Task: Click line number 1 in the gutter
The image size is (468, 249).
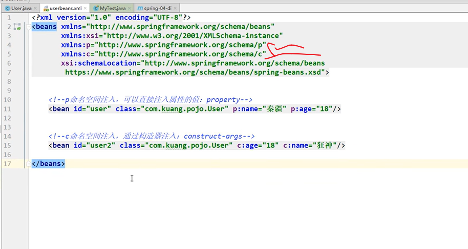Action: (x=9, y=18)
